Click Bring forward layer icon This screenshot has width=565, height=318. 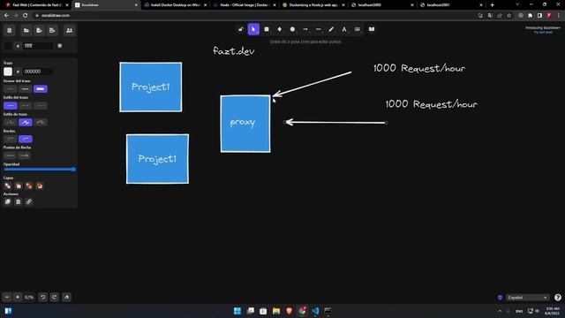click(29, 186)
